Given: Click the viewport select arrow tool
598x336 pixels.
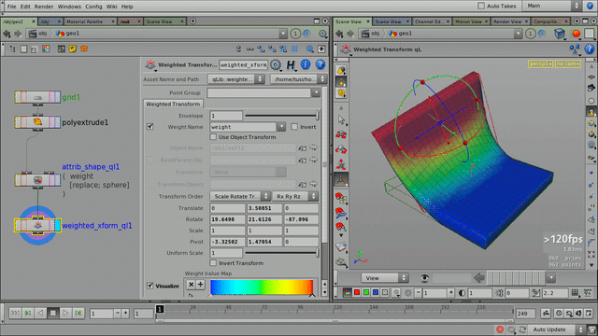Looking at the screenshot, I should click(x=341, y=120).
